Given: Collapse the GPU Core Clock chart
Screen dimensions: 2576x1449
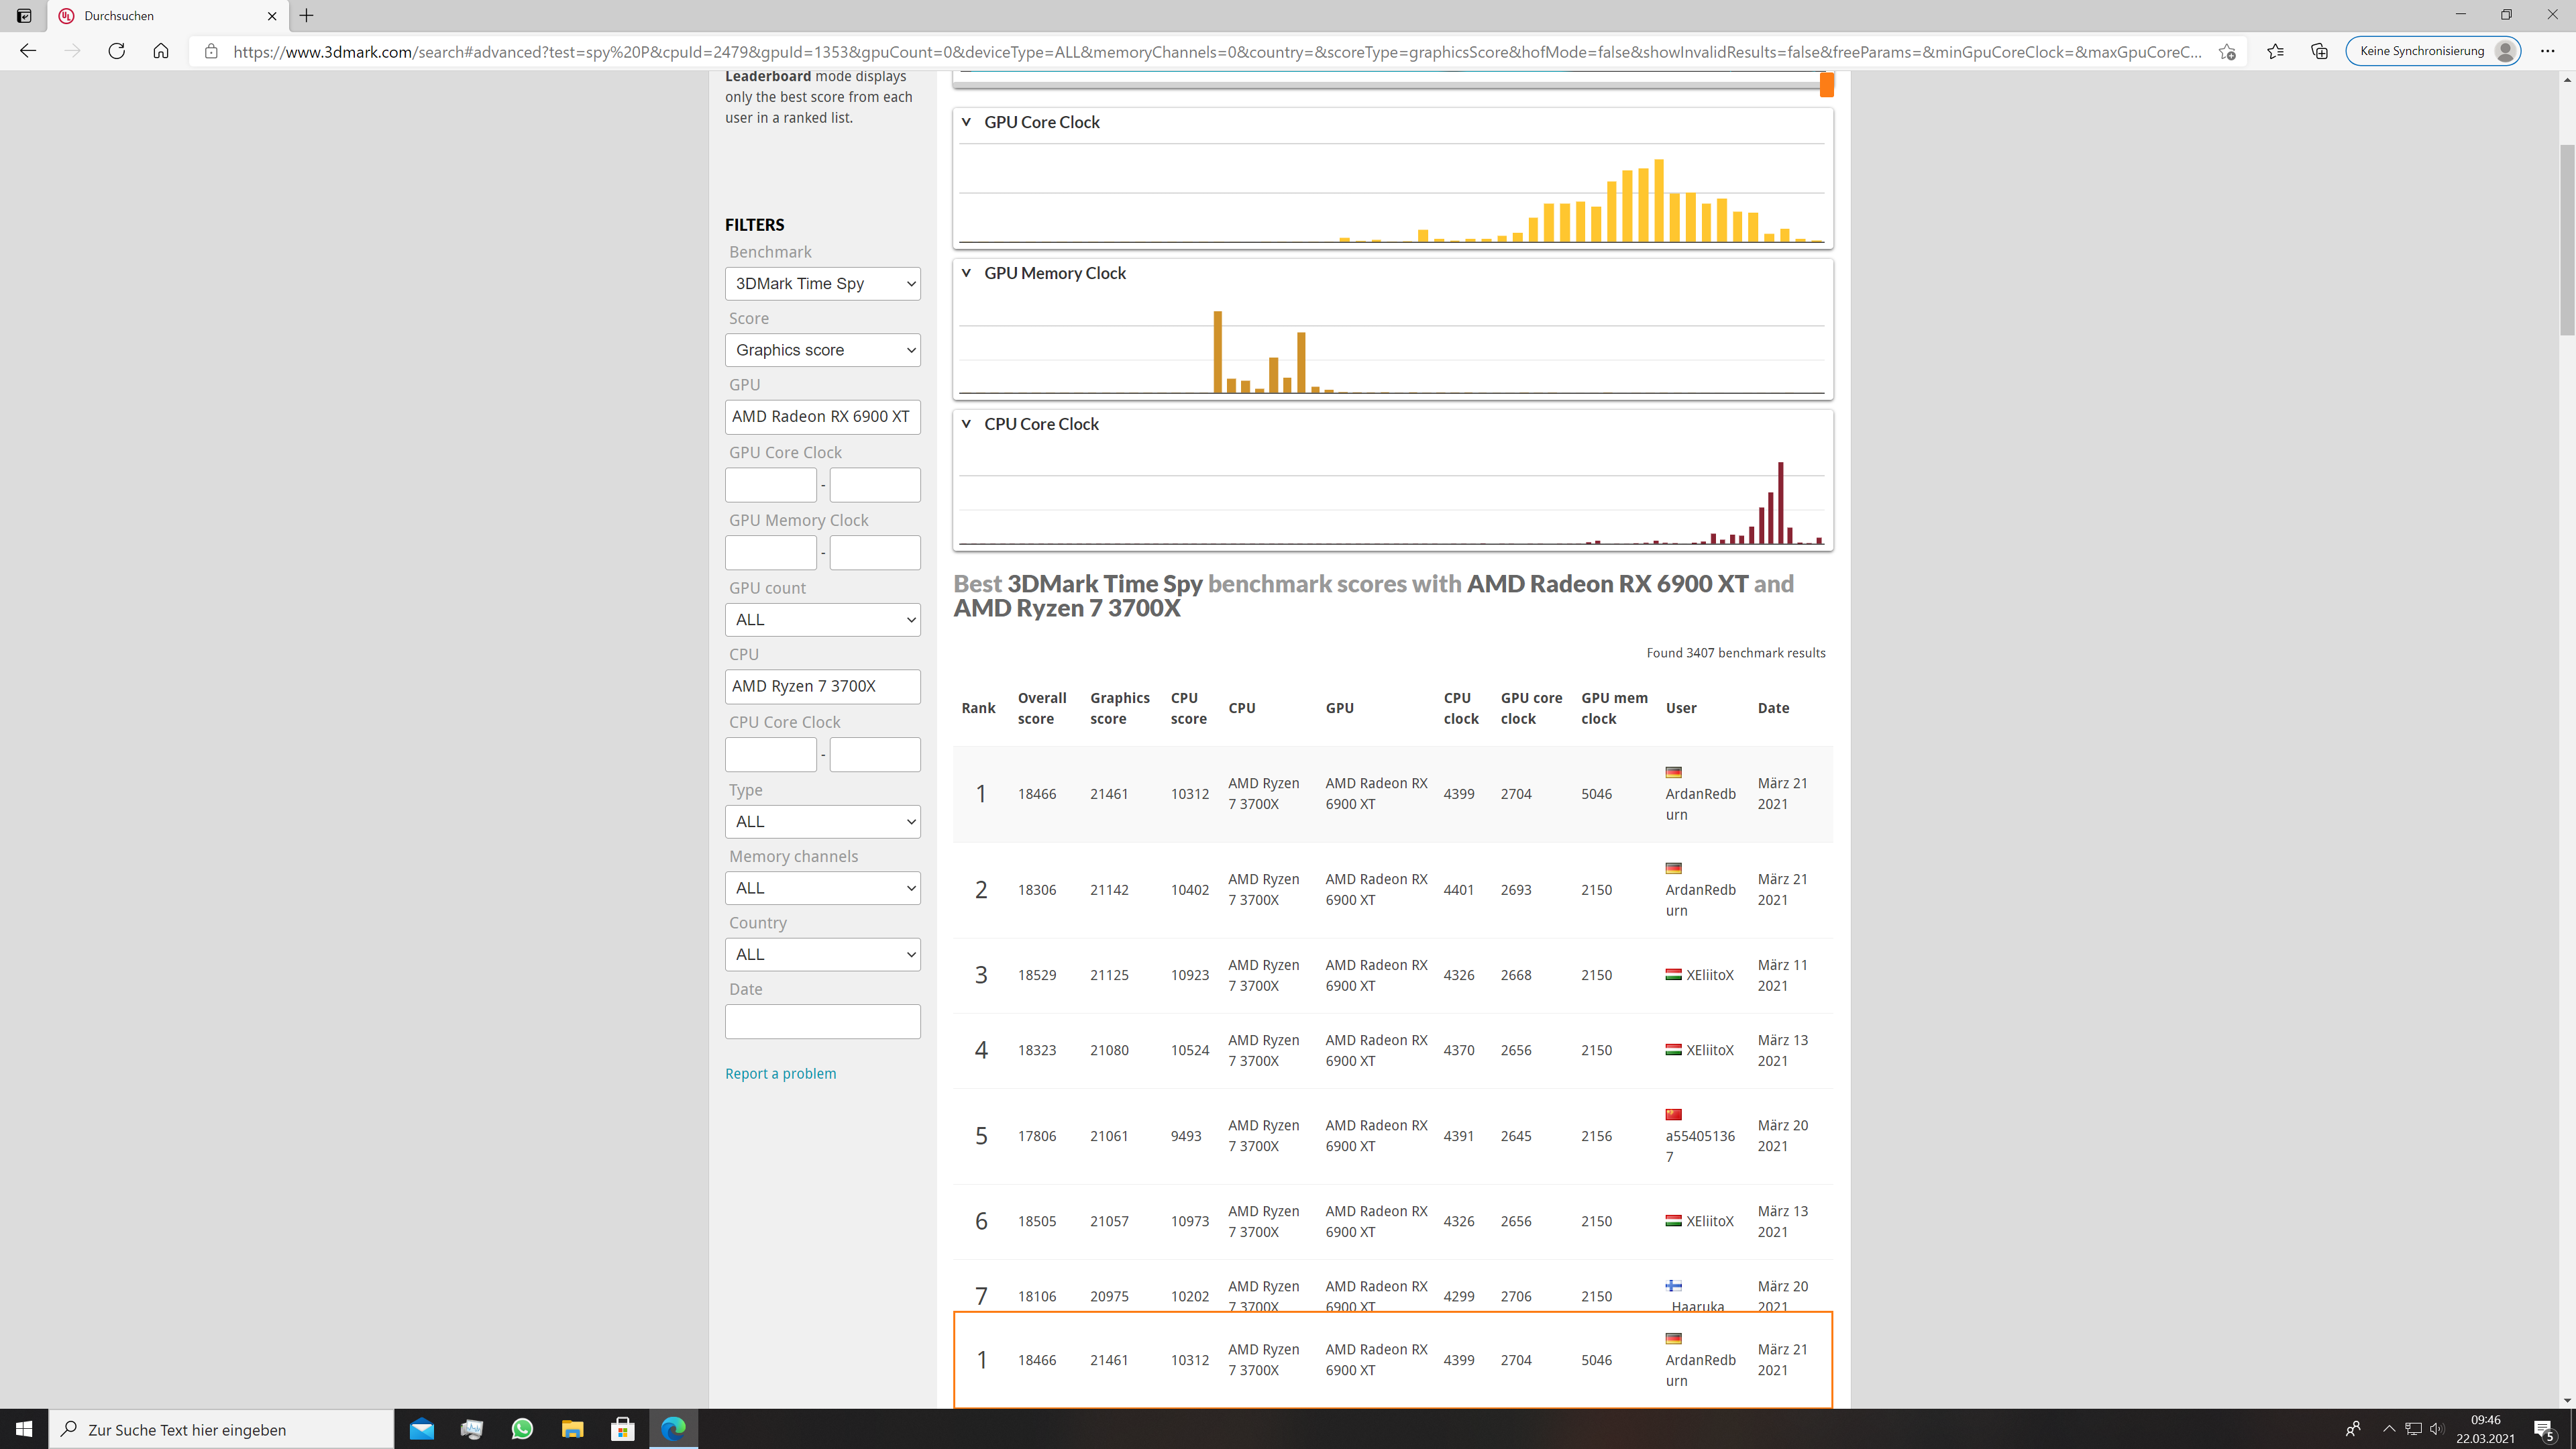Looking at the screenshot, I should click(x=966, y=122).
